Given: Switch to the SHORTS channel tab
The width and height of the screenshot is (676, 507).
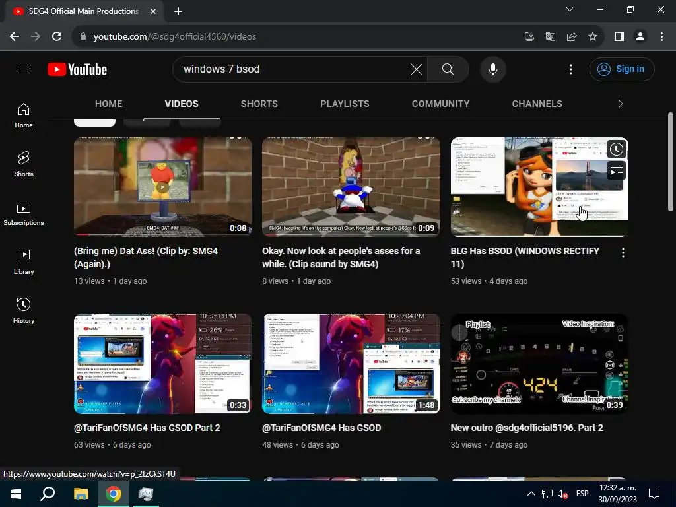Looking at the screenshot, I should tap(259, 104).
